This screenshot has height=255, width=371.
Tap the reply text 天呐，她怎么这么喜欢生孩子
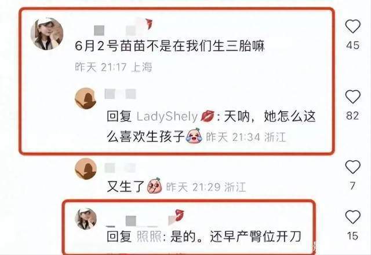(211, 126)
